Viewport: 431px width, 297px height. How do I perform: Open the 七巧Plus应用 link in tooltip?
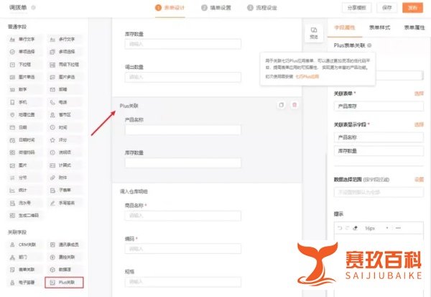pos(307,76)
